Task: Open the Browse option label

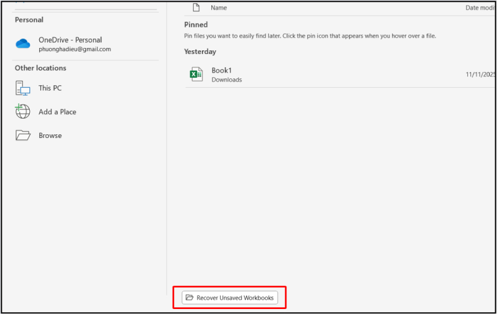Action: point(50,136)
